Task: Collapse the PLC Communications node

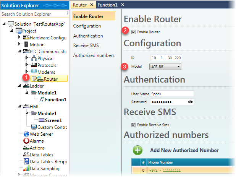Action: (19, 52)
